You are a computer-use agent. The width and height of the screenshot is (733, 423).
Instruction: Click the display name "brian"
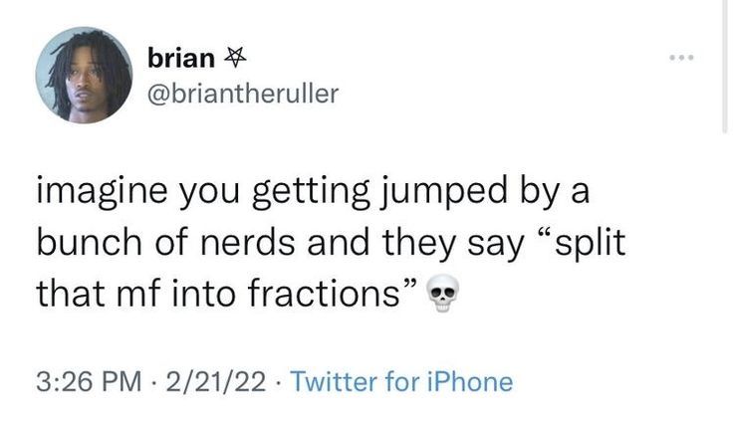tap(180, 59)
